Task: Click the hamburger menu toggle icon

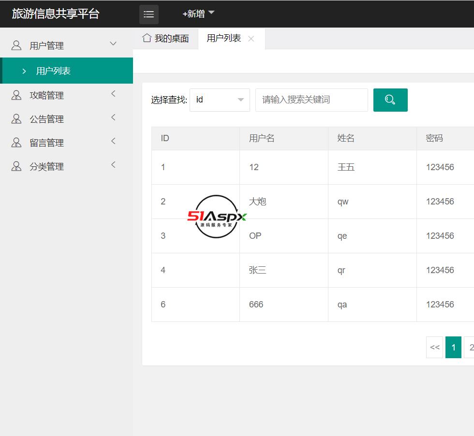Action: pyautogui.click(x=149, y=14)
